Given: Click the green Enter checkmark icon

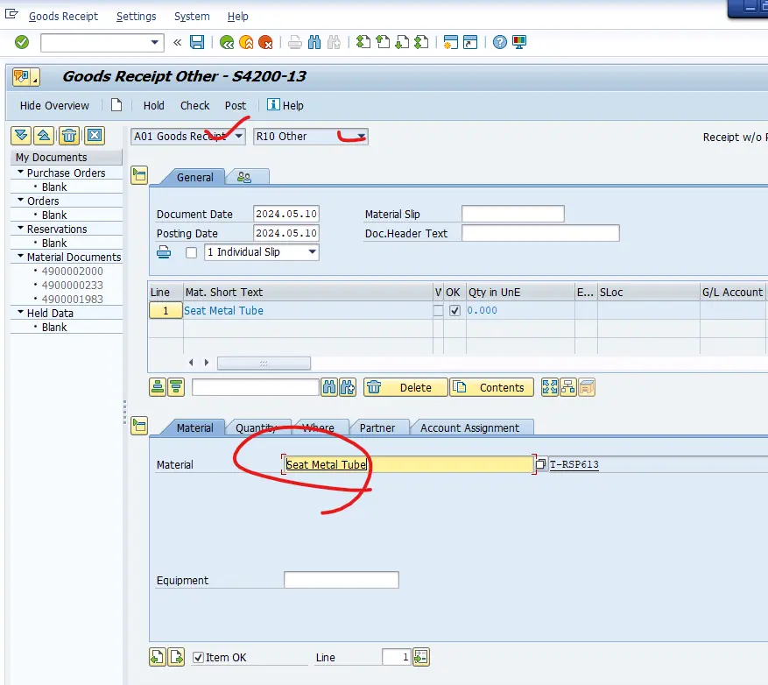Looking at the screenshot, I should point(22,42).
